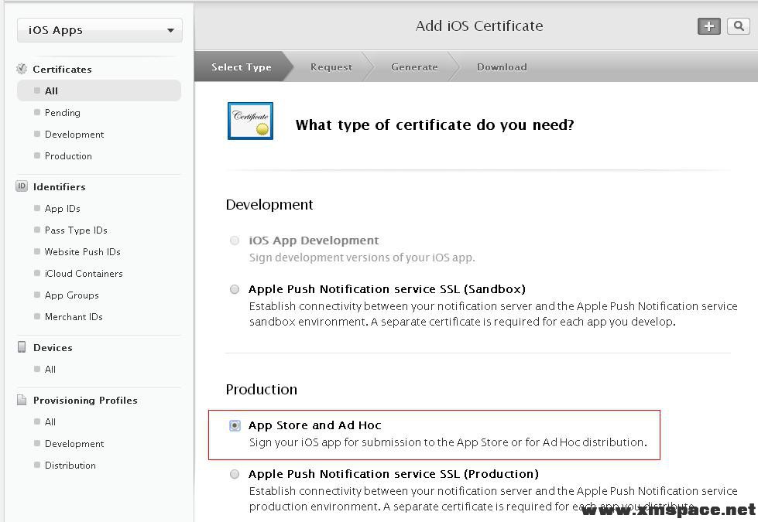Click the Identifiers section heading
Screen dimensions: 758x522
point(60,187)
